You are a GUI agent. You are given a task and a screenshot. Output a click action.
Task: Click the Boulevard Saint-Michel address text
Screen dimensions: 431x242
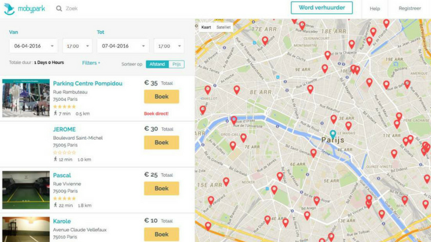[78, 138]
